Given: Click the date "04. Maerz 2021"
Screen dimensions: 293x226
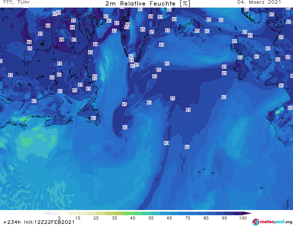Looking at the screenshot, I should (259, 2).
